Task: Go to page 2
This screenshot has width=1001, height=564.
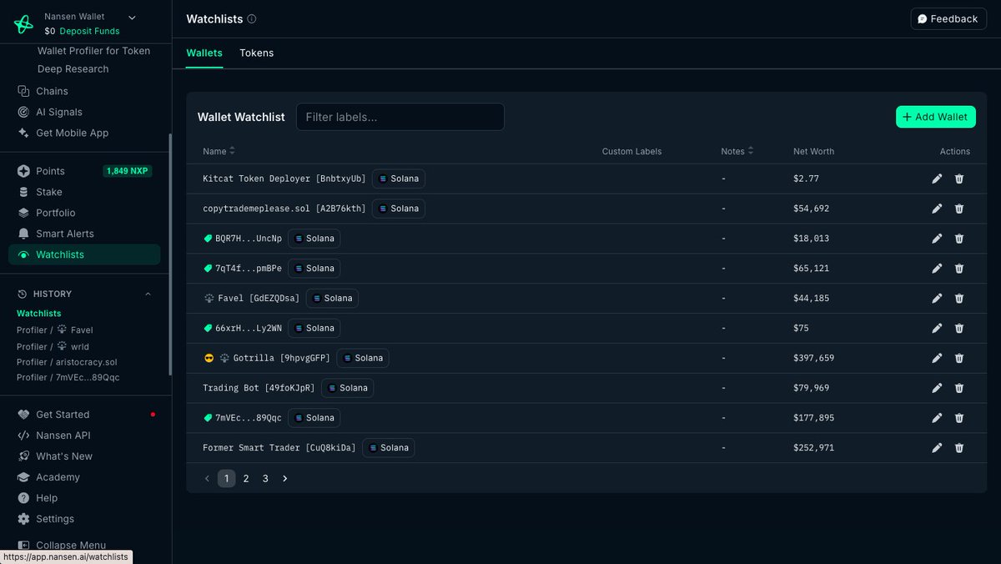Action: coord(246,479)
